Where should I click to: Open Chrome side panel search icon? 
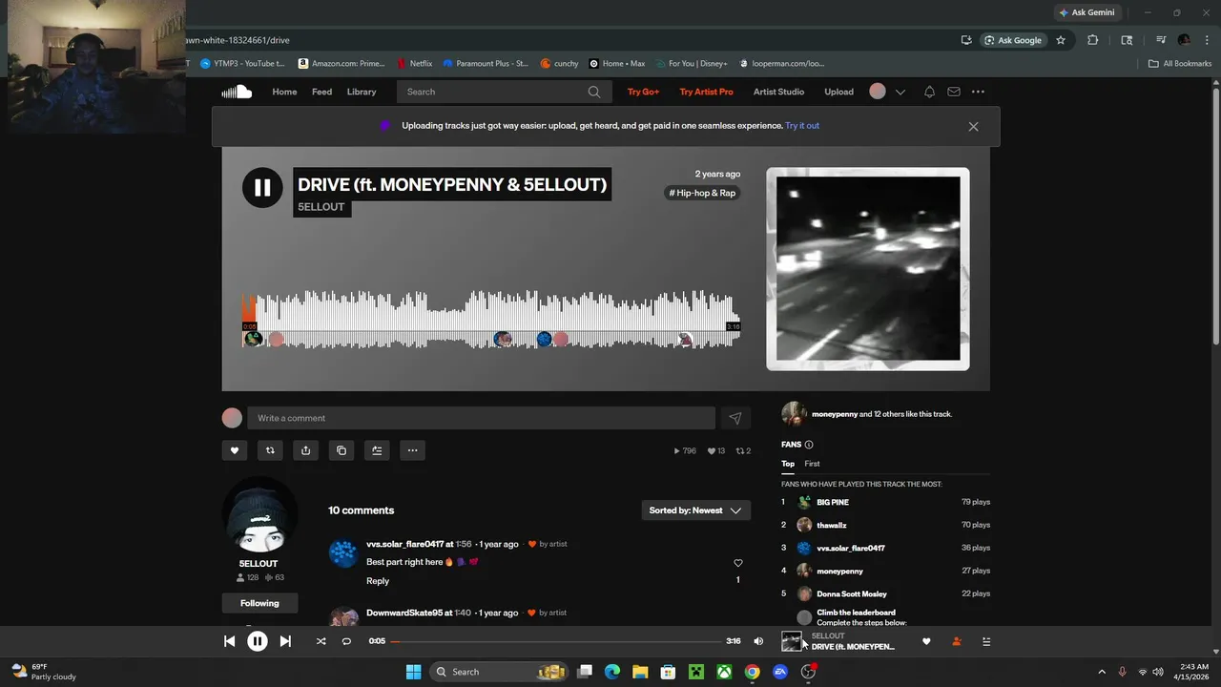click(1127, 40)
